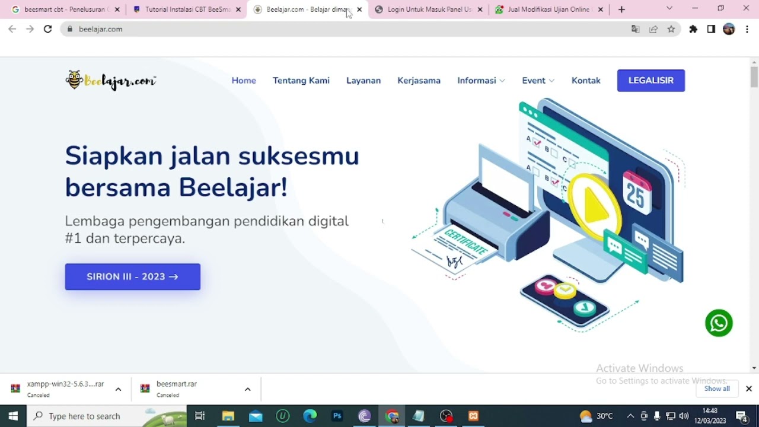
Task: Open Chrome's three-dot menu
Action: point(747,29)
